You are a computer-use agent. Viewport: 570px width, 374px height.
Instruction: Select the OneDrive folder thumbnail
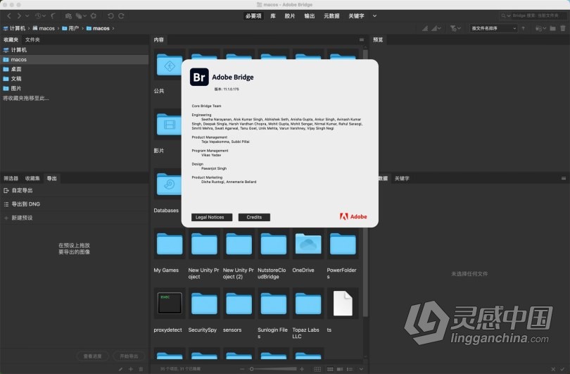308,244
